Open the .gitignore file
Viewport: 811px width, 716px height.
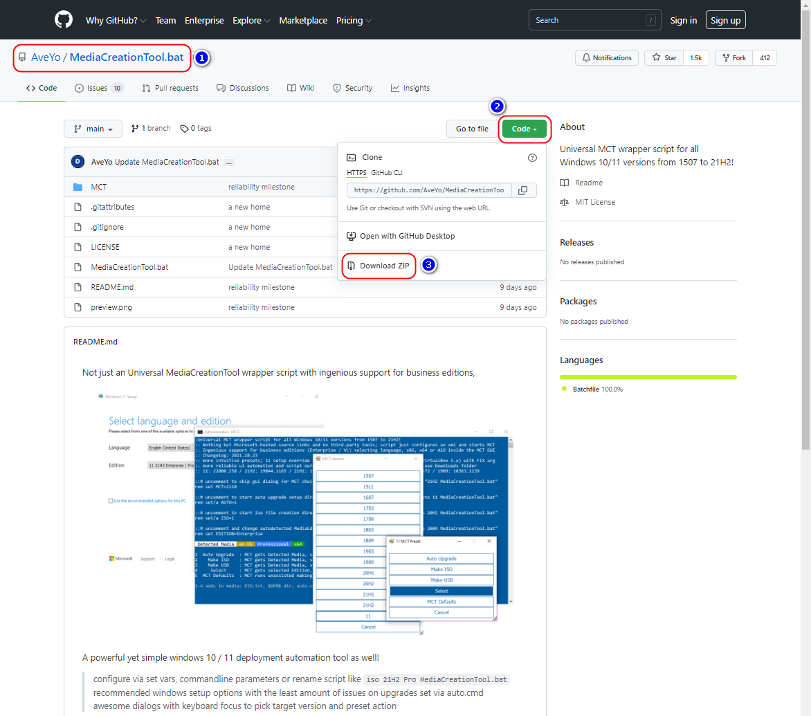107,228
